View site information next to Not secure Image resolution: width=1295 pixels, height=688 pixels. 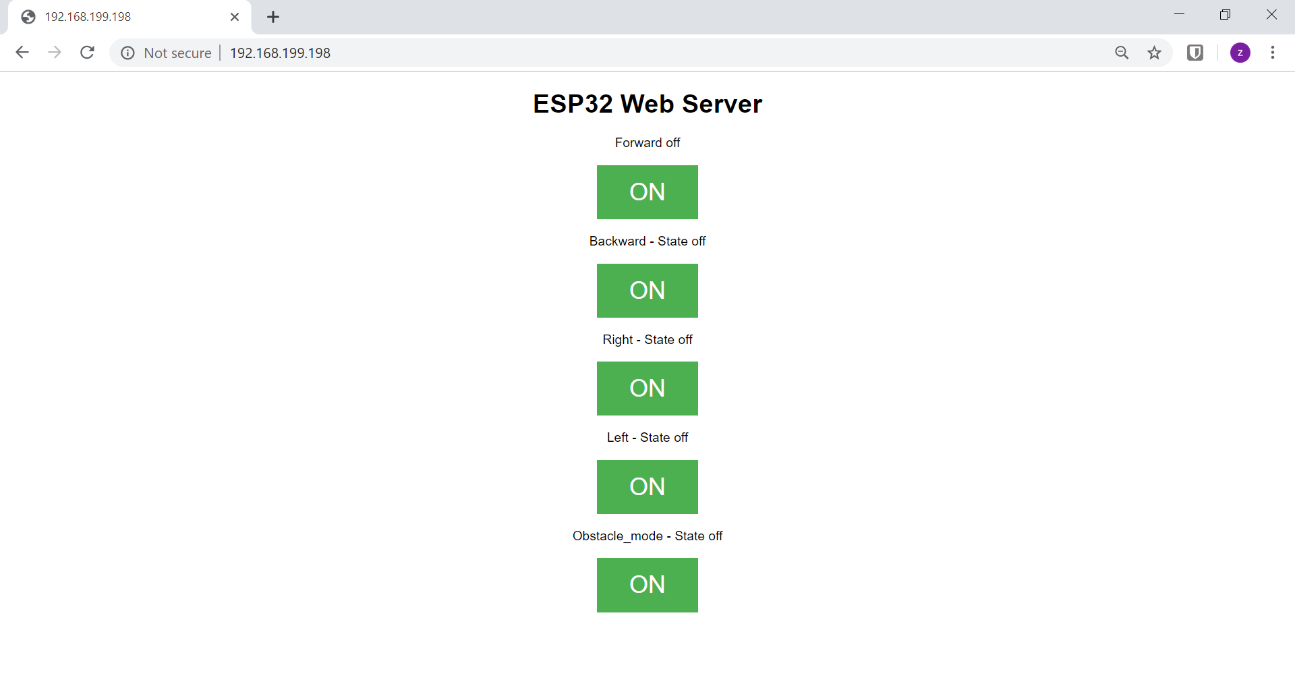[x=127, y=53]
